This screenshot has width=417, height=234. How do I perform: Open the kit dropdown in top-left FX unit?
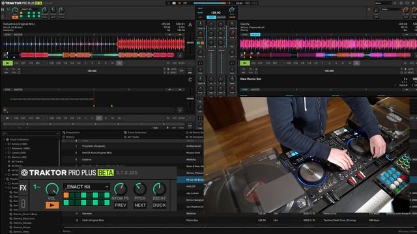point(30,9)
